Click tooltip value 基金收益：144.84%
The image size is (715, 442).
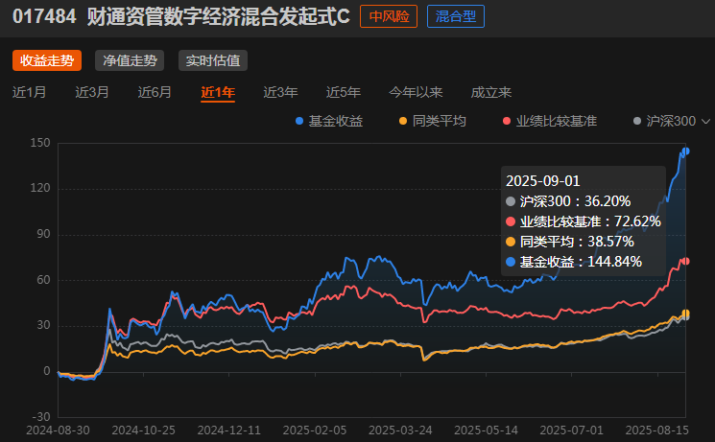point(574,262)
